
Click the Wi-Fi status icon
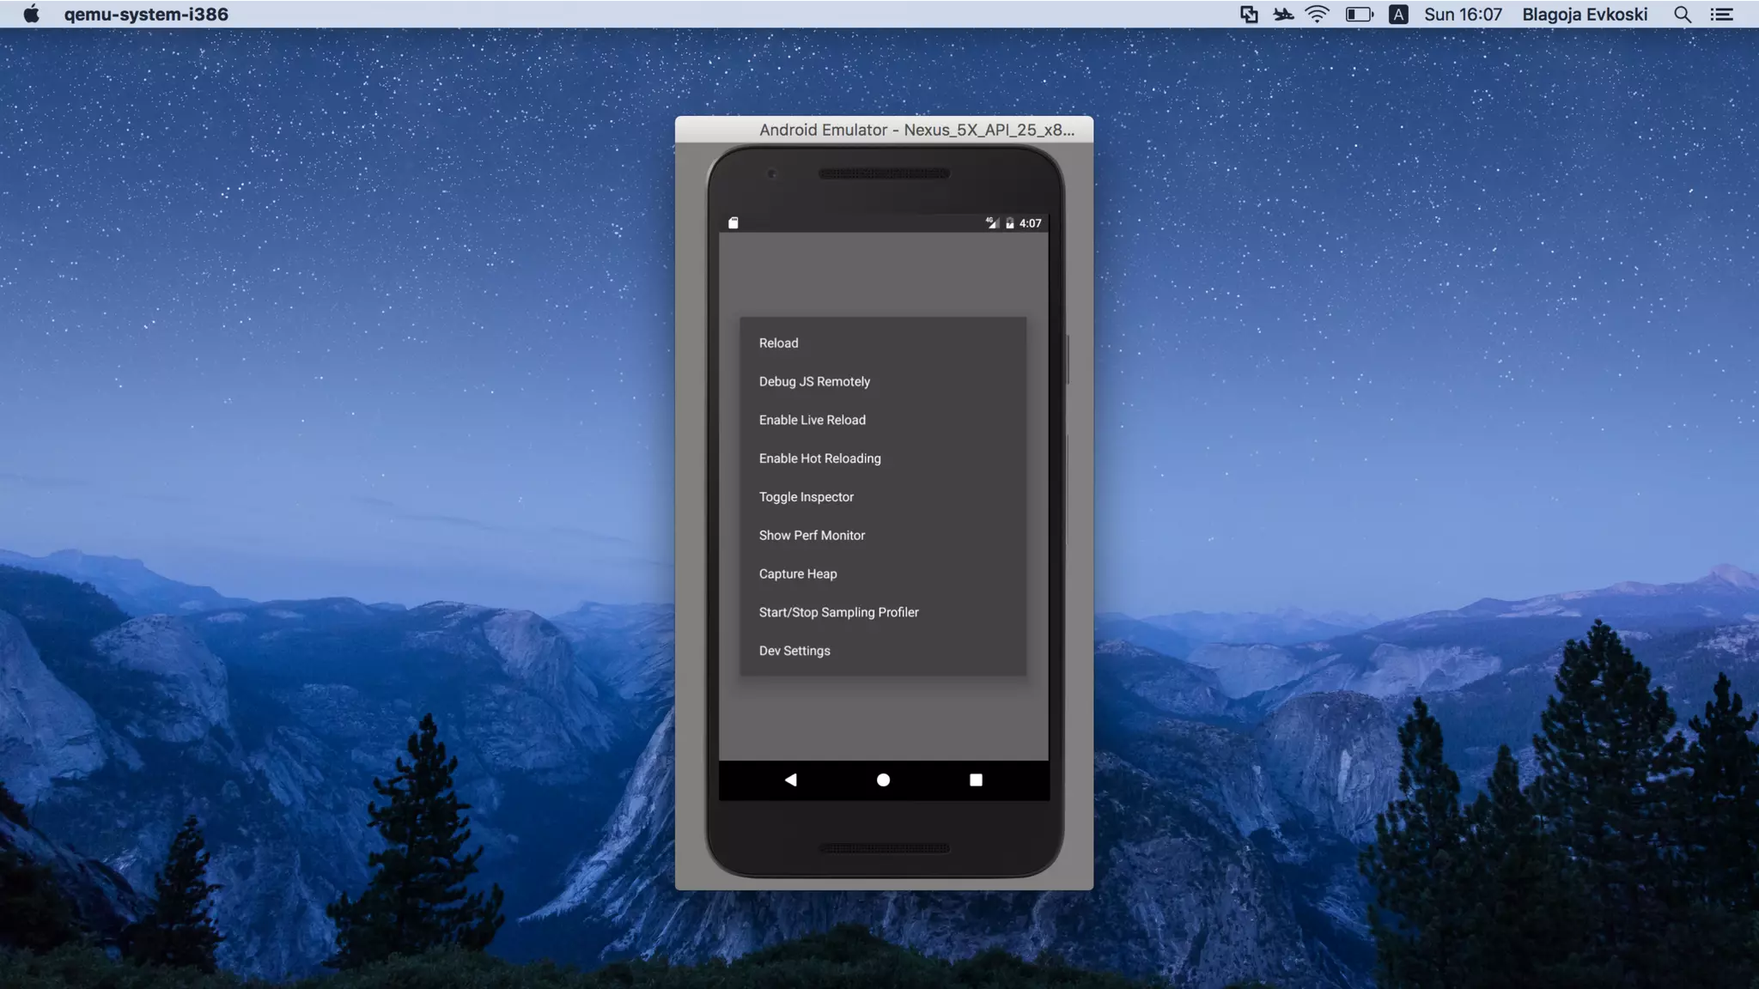tap(1317, 15)
